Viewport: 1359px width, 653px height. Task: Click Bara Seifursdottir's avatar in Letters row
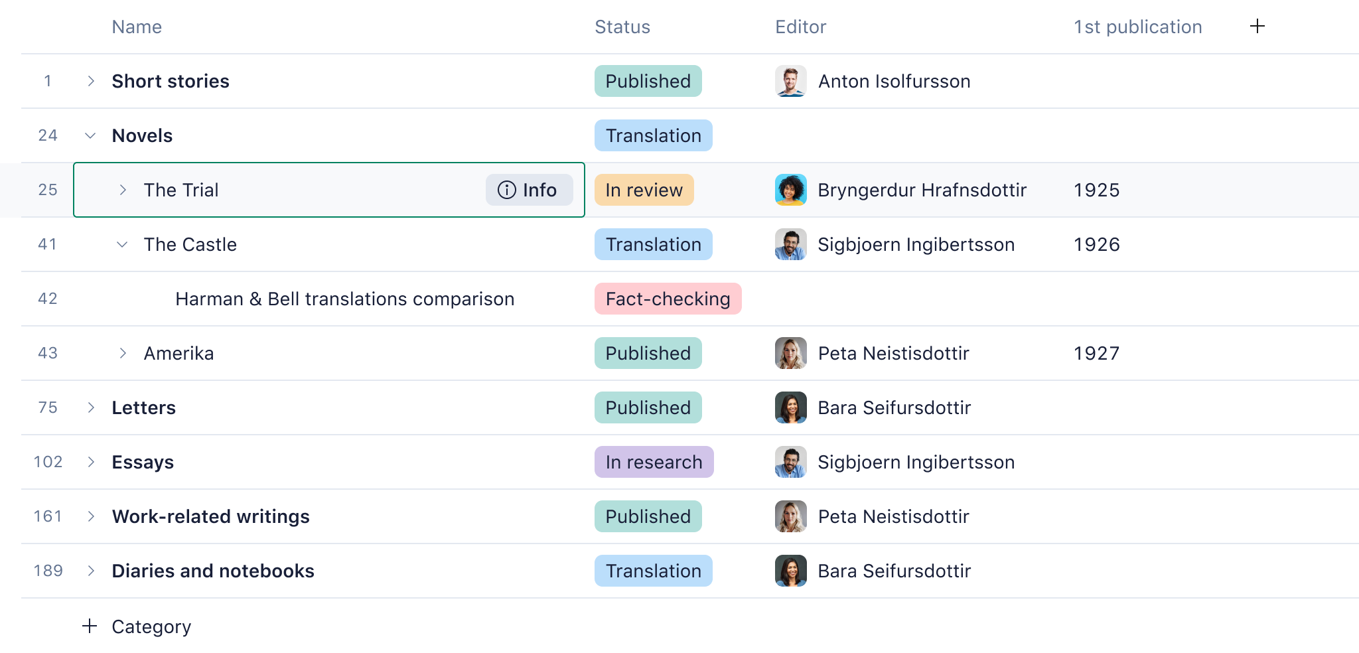click(790, 407)
